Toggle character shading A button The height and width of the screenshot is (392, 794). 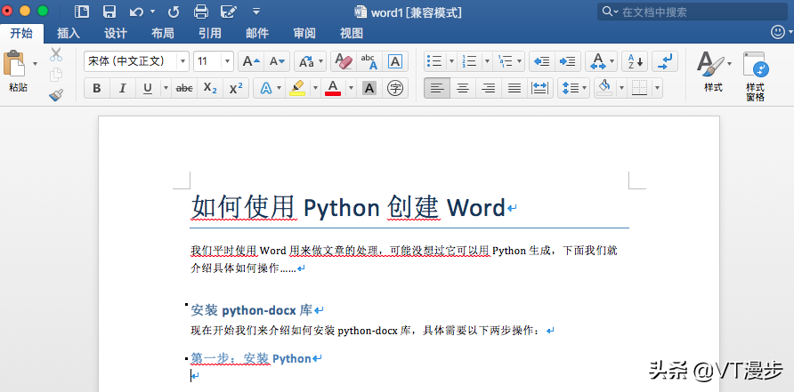click(369, 89)
